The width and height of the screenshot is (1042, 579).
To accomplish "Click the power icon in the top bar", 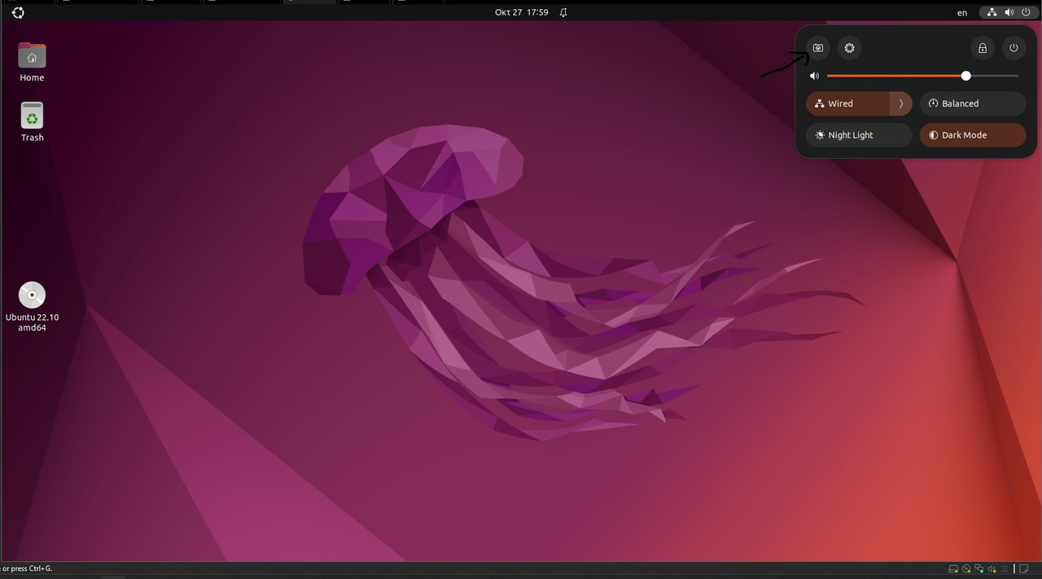I will (x=1026, y=12).
